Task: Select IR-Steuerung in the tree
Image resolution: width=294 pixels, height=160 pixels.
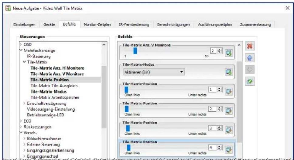Action: (x=39, y=56)
